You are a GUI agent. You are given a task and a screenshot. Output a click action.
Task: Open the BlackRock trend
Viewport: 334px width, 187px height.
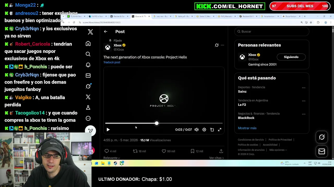[x=246, y=118]
